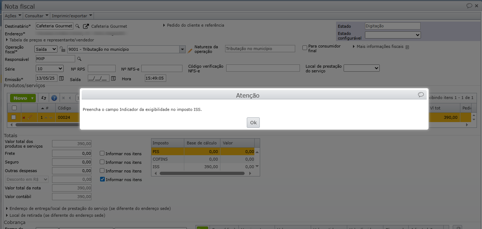Click the left scroll arrow of the items grid
The height and width of the screenshot is (229, 482).
(x=12, y=125)
